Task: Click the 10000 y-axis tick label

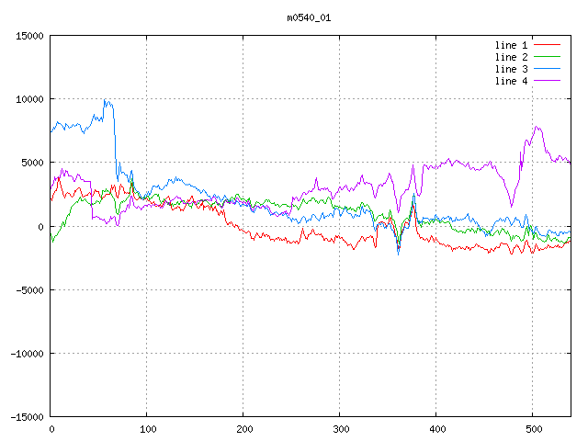Action: (29, 99)
